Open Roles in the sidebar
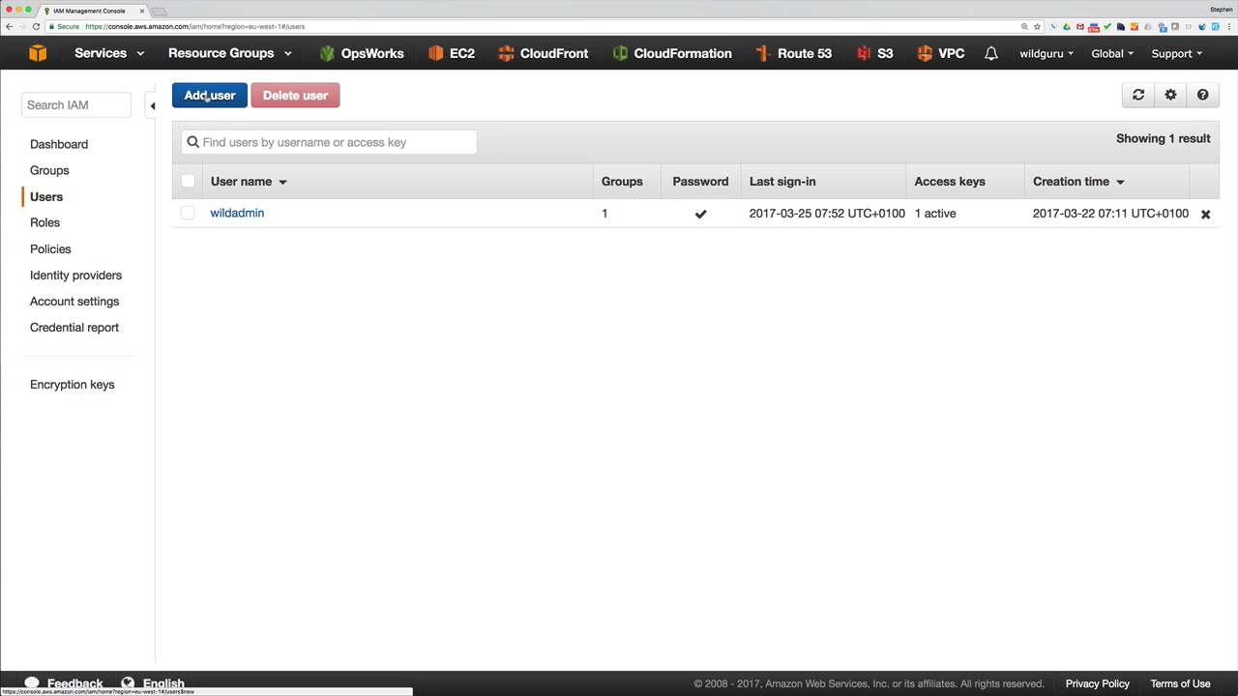 [x=44, y=222]
